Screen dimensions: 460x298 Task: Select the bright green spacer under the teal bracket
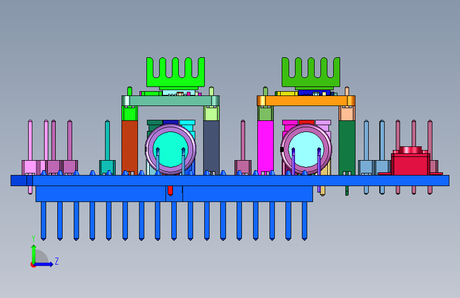[129, 113]
